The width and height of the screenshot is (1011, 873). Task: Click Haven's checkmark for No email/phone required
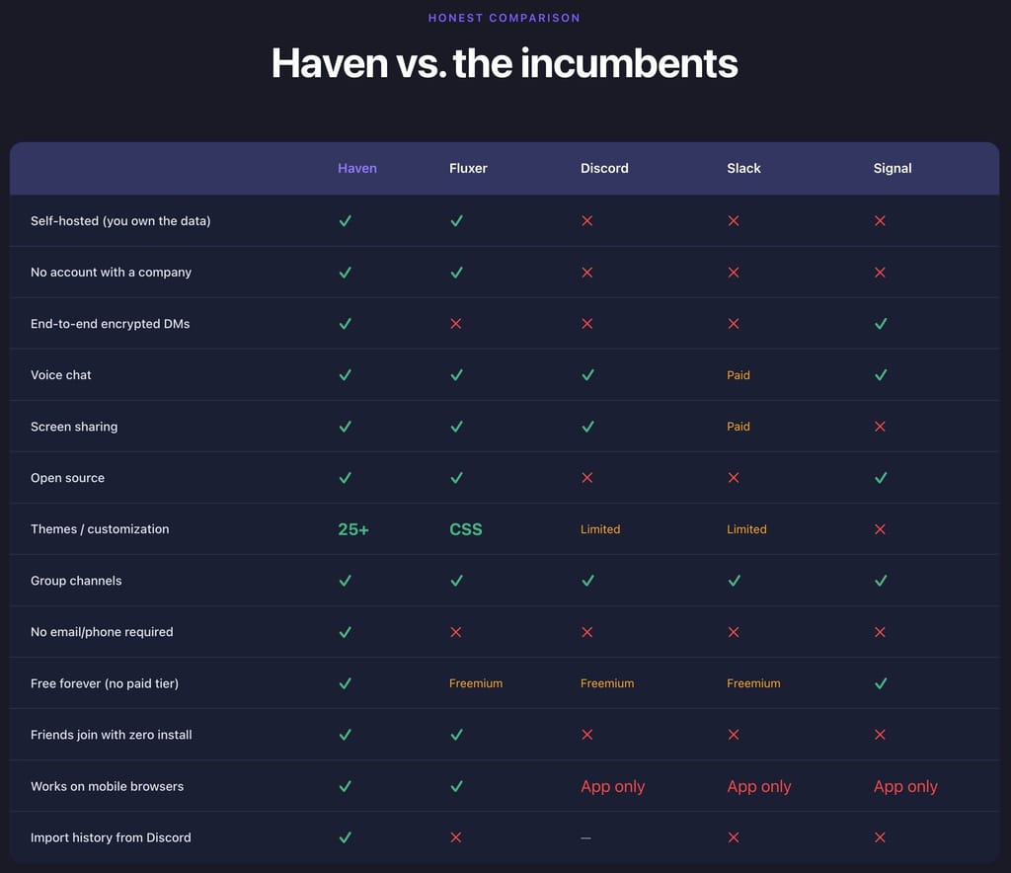[x=345, y=632]
